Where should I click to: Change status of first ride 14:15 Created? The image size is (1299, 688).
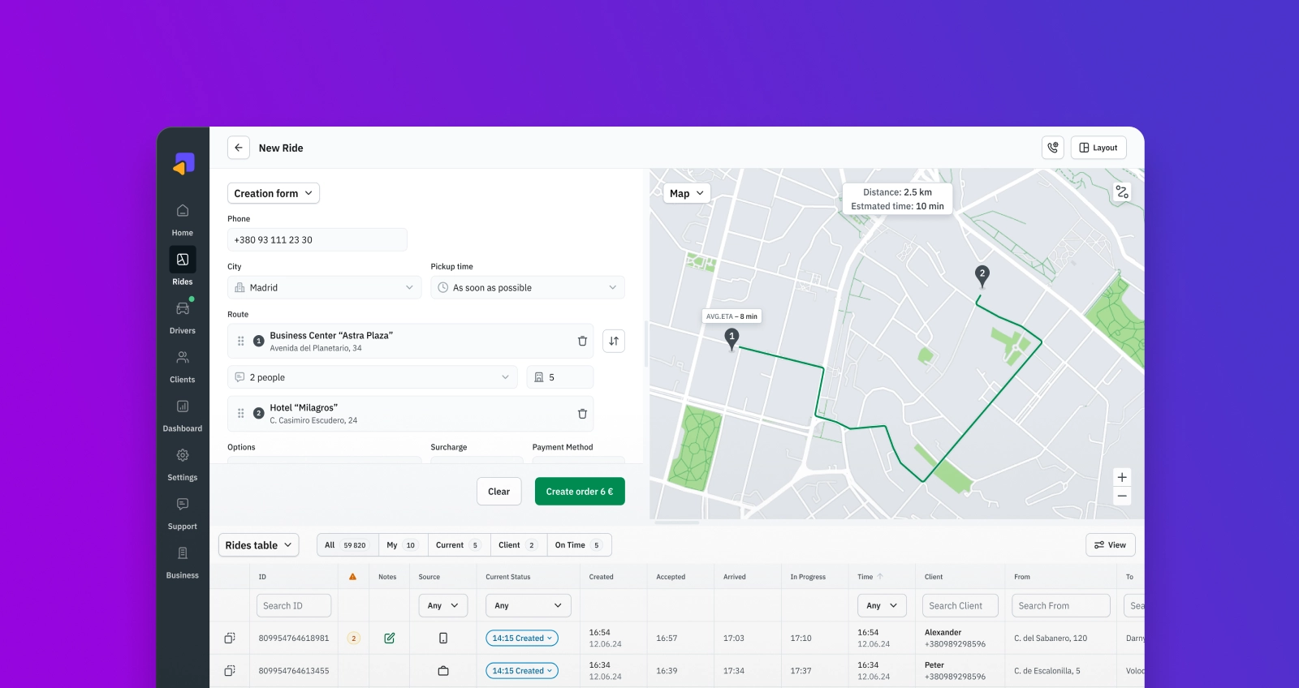pos(522,639)
